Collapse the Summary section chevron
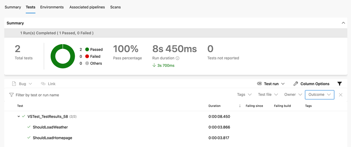This screenshot has width=351, height=147. [x=343, y=23]
